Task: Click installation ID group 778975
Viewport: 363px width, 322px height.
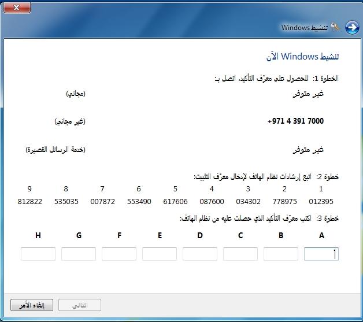Action: pyautogui.click(x=284, y=201)
